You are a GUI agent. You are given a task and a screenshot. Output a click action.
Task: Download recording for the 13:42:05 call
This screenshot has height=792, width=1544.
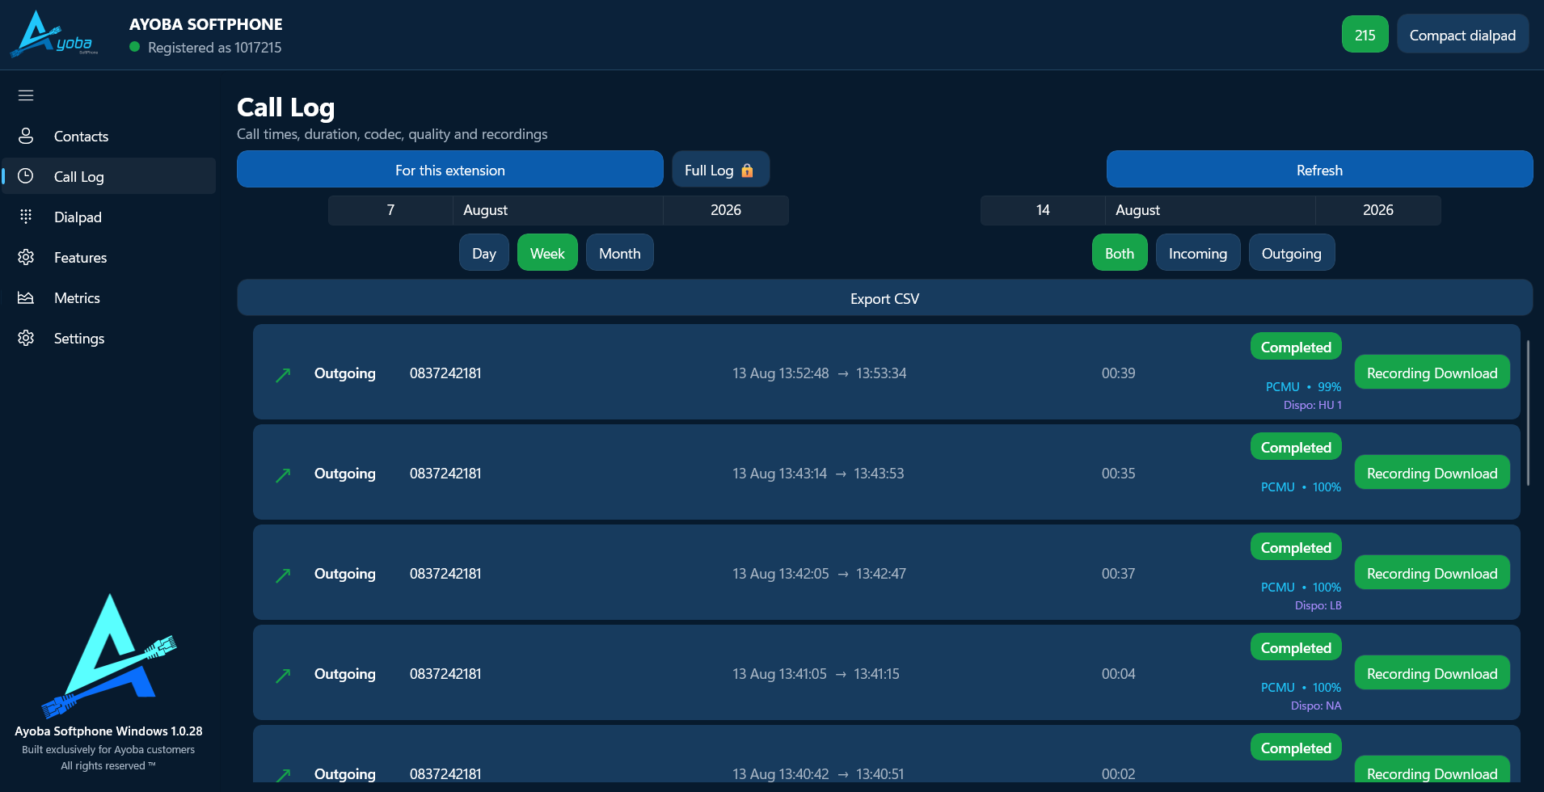click(1432, 573)
